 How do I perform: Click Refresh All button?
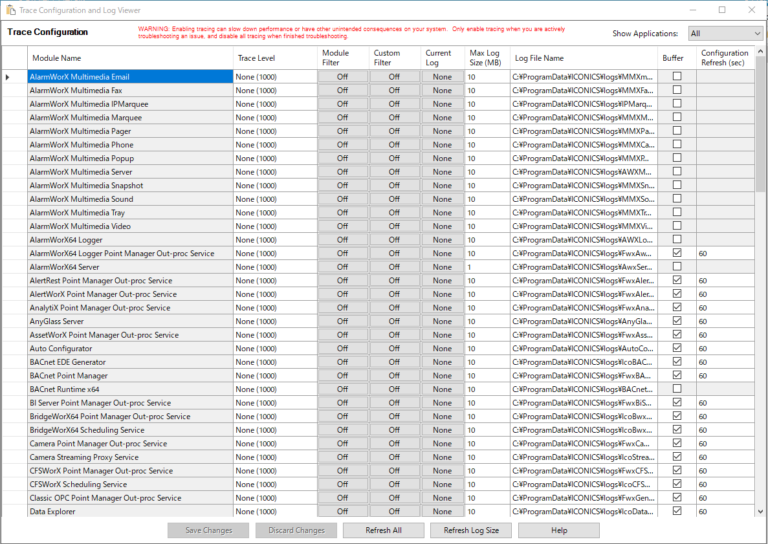[x=384, y=530]
